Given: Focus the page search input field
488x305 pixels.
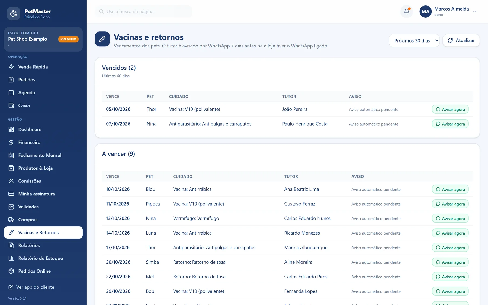Looking at the screenshot, I should [x=144, y=11].
